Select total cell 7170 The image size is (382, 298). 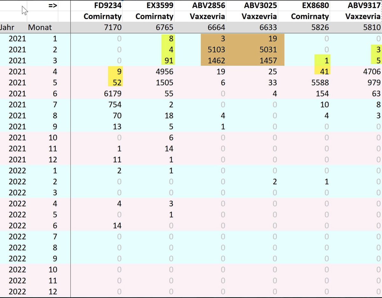pyautogui.click(x=113, y=28)
